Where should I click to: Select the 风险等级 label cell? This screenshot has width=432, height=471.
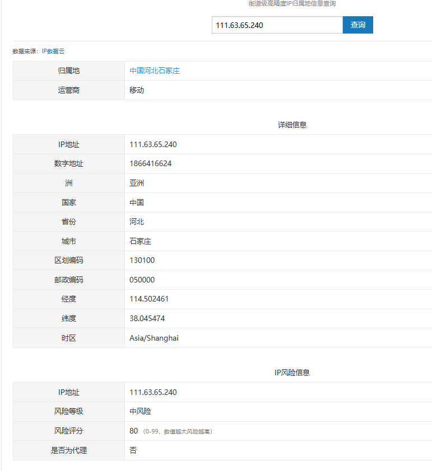pos(69,412)
